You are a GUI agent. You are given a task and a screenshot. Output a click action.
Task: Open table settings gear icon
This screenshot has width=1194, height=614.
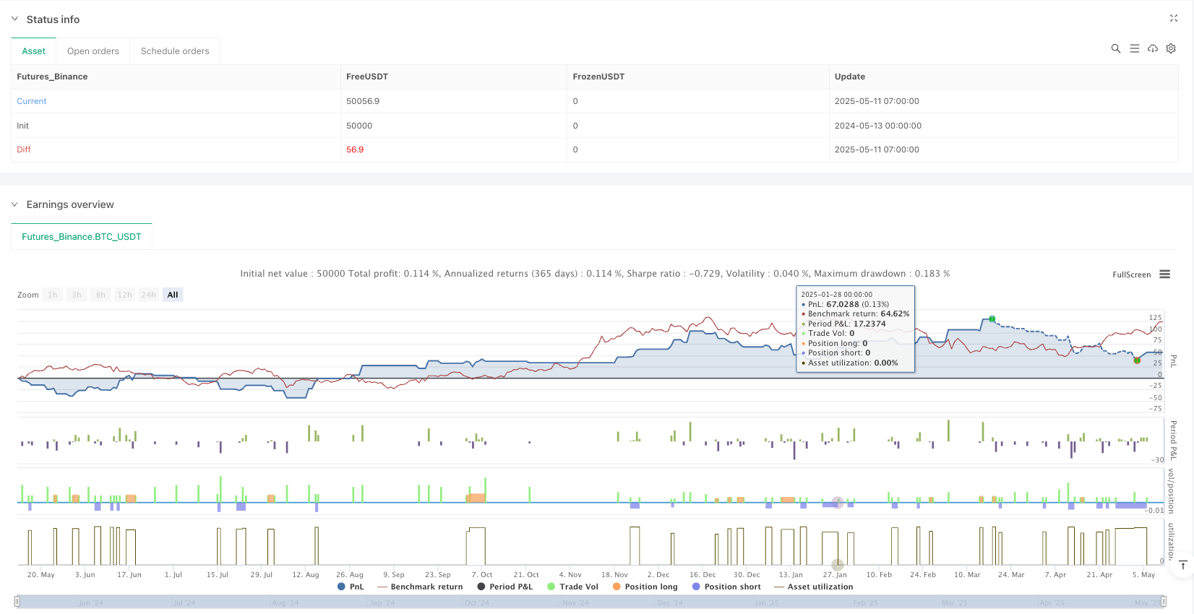coord(1171,48)
